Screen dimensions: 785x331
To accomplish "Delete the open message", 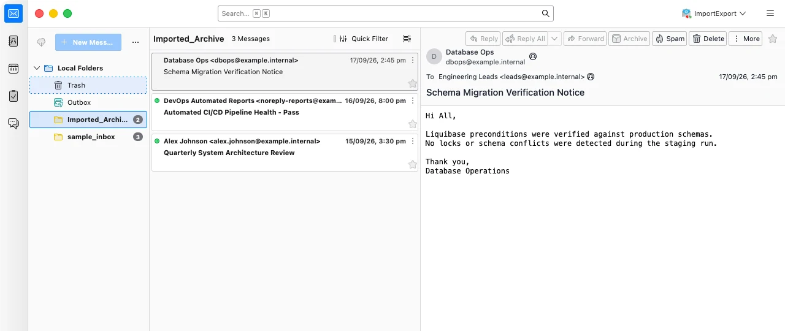I will coord(708,39).
